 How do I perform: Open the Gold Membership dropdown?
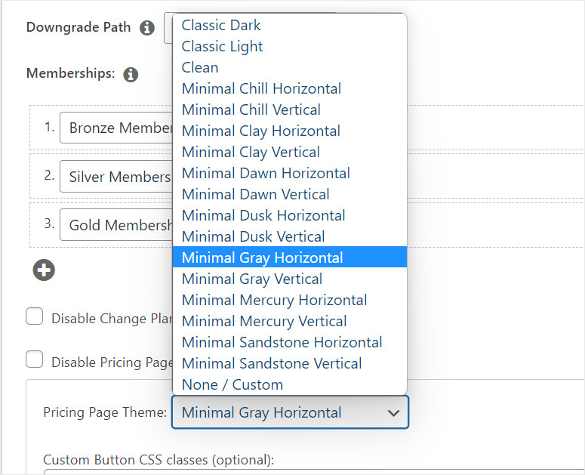click(x=117, y=225)
